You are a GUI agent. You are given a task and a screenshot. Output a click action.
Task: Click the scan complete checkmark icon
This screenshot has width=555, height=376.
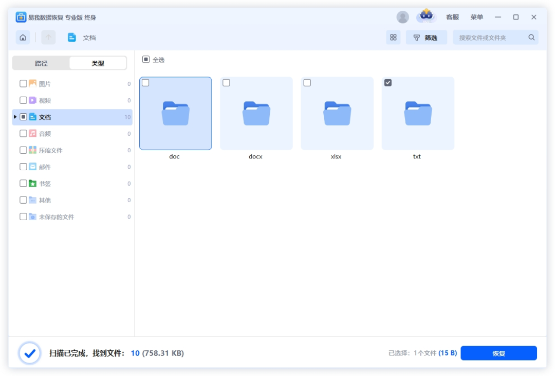coord(29,353)
